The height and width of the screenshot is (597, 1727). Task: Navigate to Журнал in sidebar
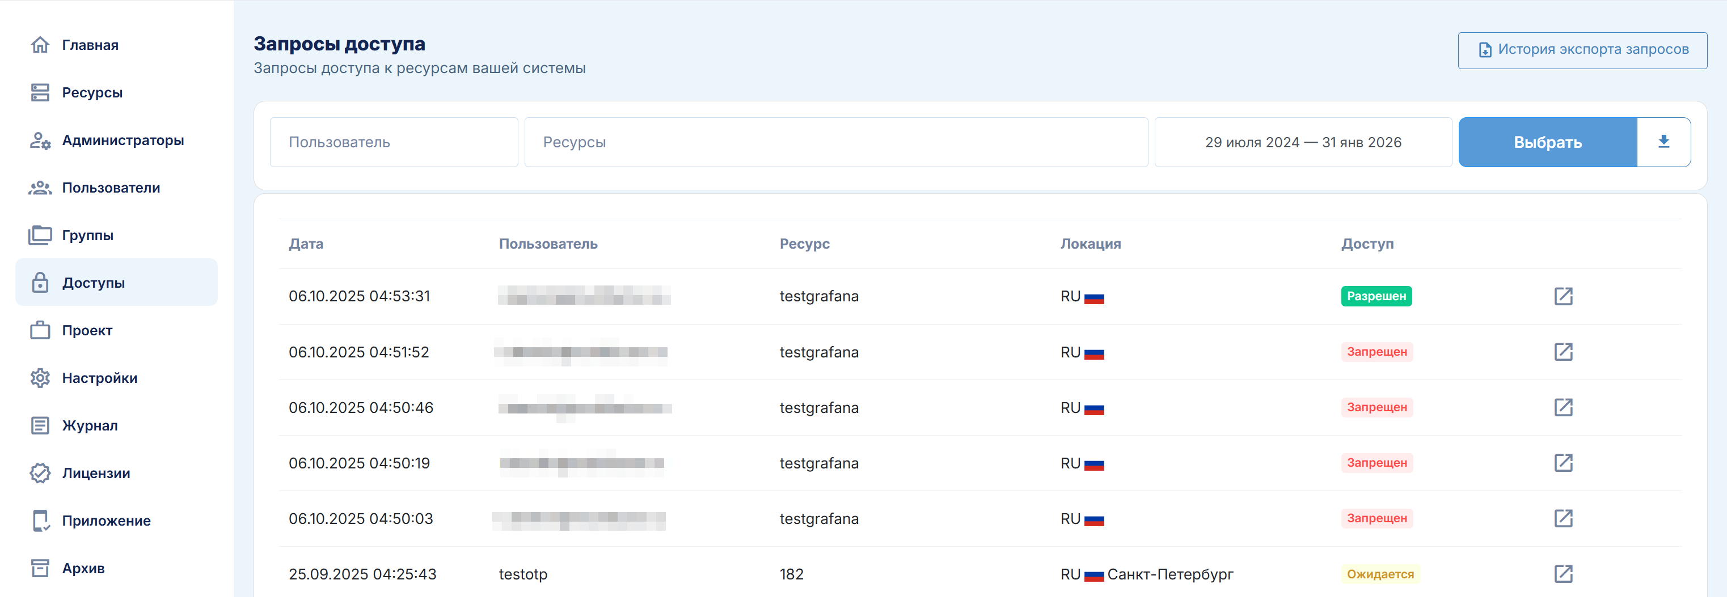[x=90, y=426]
